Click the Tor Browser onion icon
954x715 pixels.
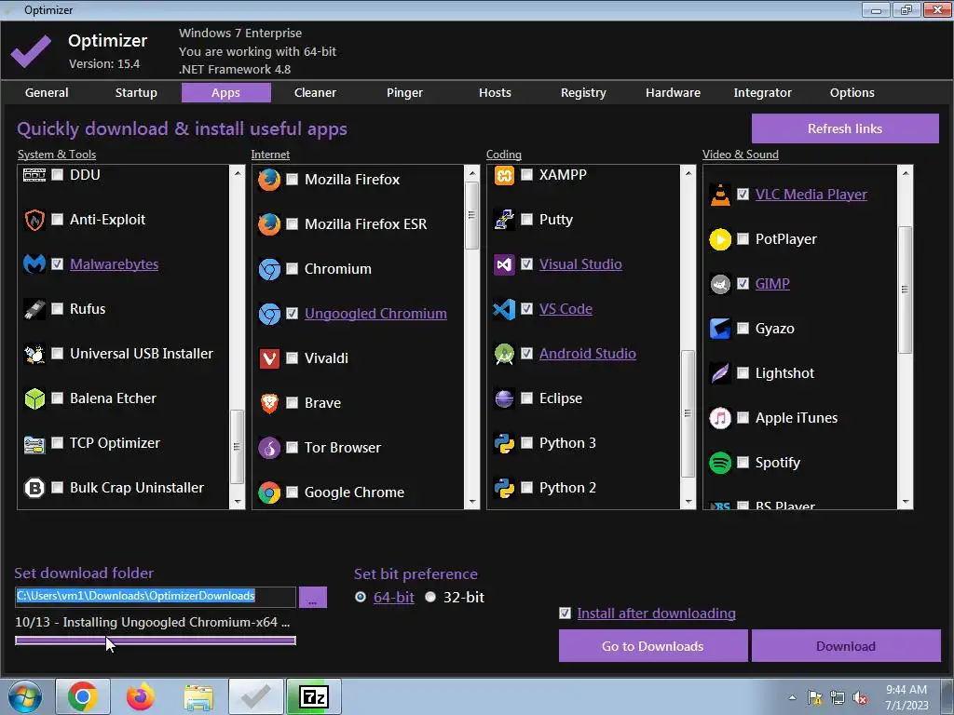click(x=269, y=448)
